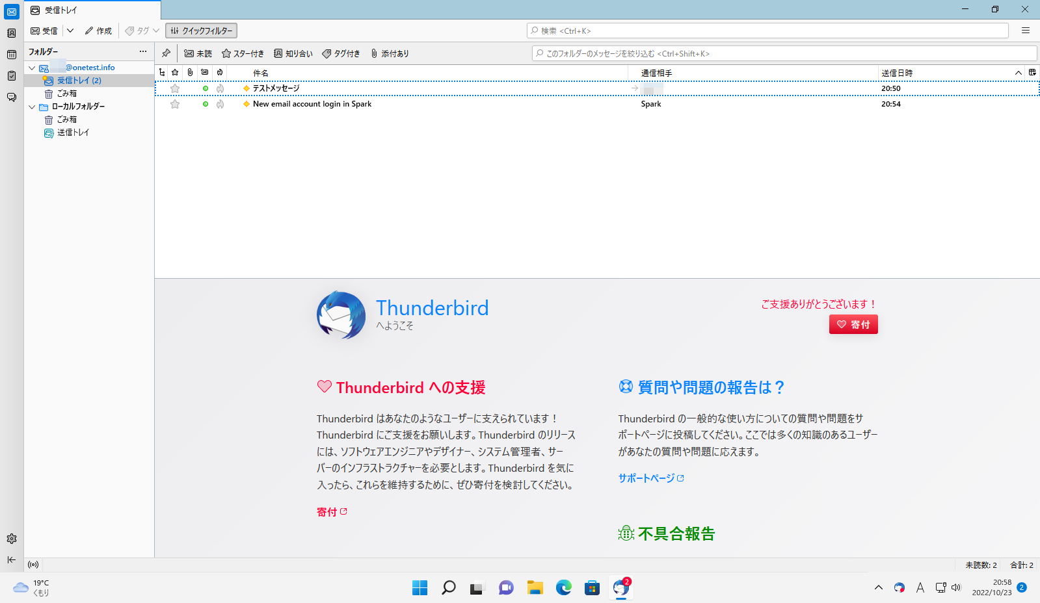Open New email account login in Spark
The width and height of the screenshot is (1040, 603).
coord(597,104)
